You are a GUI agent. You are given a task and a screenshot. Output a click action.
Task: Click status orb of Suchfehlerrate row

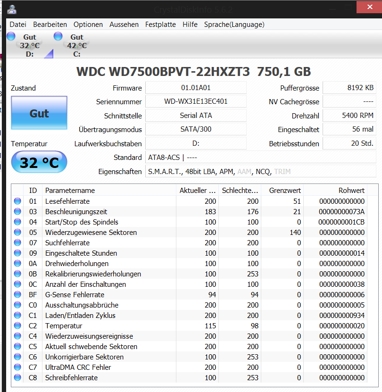tap(17, 242)
